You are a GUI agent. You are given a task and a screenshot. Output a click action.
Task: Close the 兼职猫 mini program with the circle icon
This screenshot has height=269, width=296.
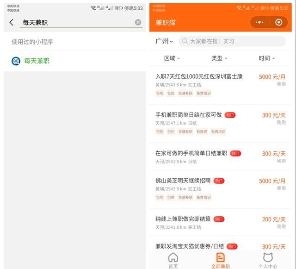[x=278, y=22]
